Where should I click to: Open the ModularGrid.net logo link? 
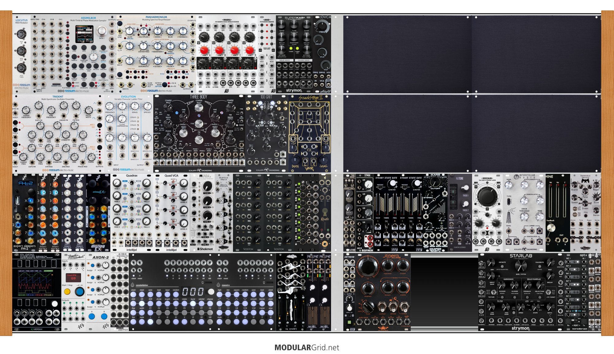pyautogui.click(x=307, y=348)
